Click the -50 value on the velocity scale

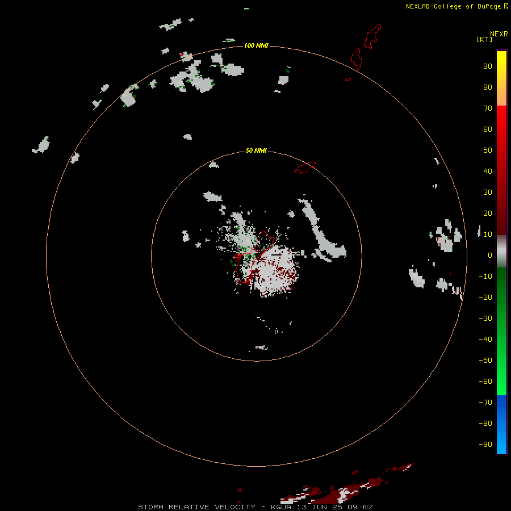coord(485,361)
